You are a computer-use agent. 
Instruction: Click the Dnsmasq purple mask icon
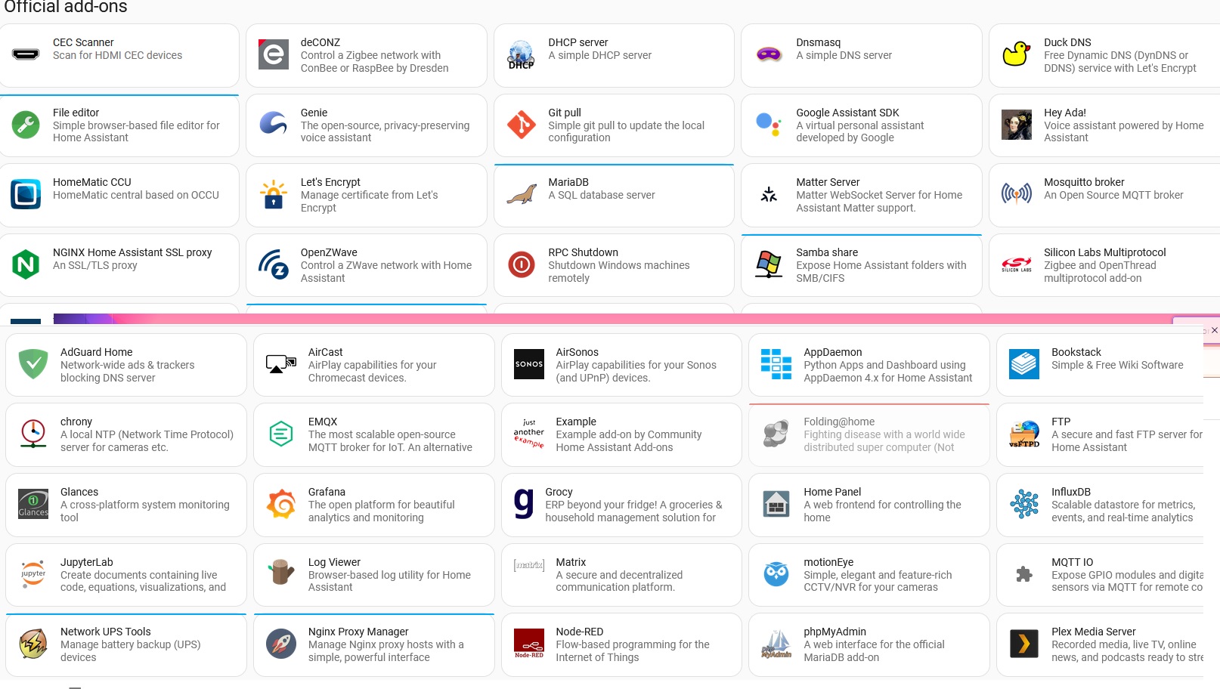769,54
